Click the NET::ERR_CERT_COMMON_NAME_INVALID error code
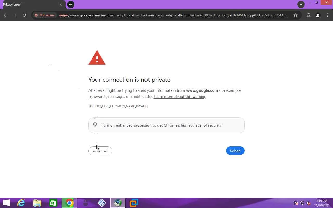This screenshot has height=208, width=333. (118, 106)
